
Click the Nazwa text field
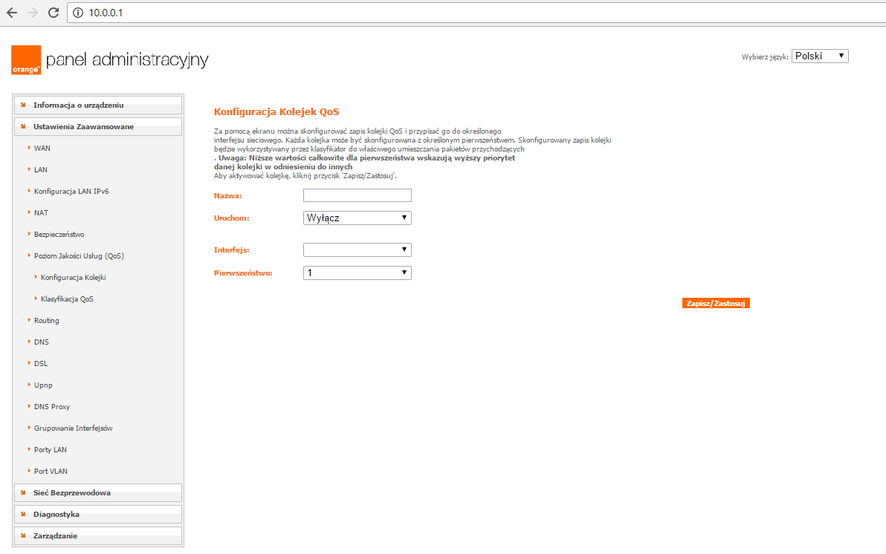coord(357,195)
